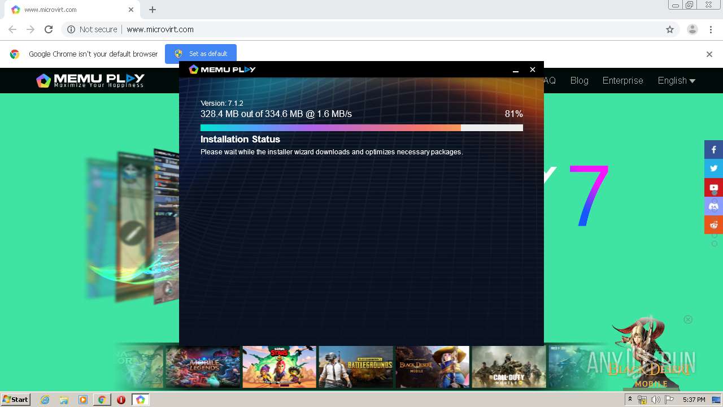This screenshot has height=407, width=723.
Task: Close the Black Desert Mobile ad
Action: click(x=688, y=319)
